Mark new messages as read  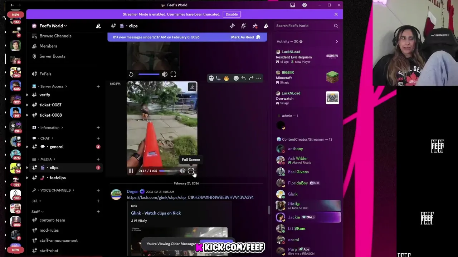click(x=245, y=37)
